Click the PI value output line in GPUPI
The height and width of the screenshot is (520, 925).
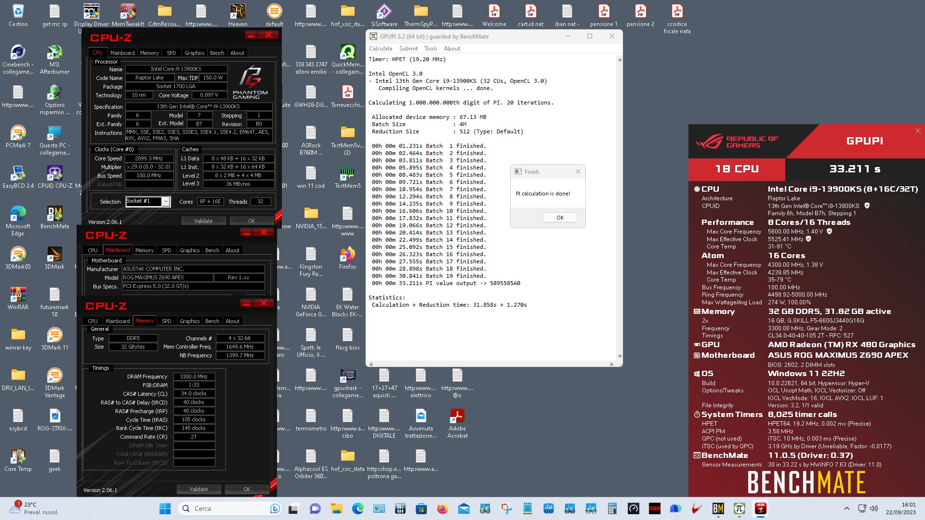pos(446,283)
